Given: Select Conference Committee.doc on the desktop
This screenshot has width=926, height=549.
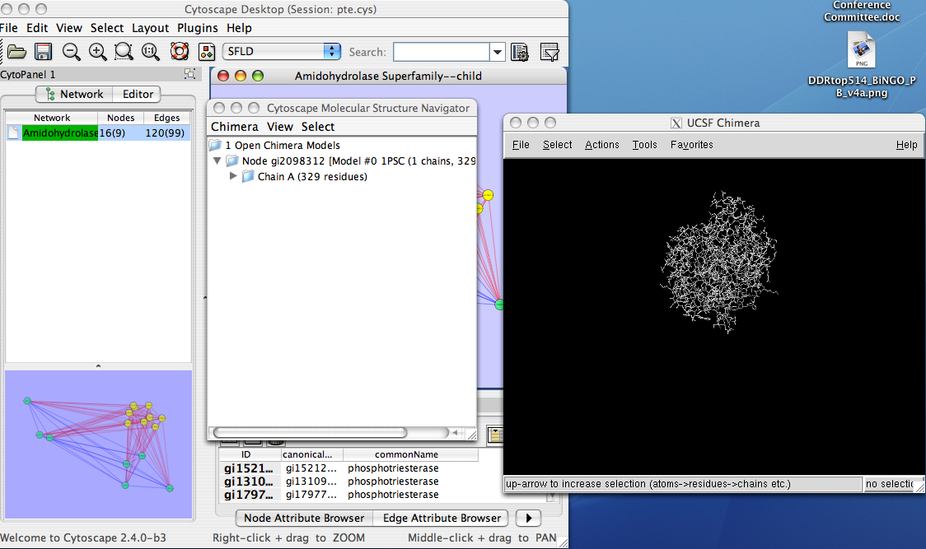Looking at the screenshot, I should point(862,12).
